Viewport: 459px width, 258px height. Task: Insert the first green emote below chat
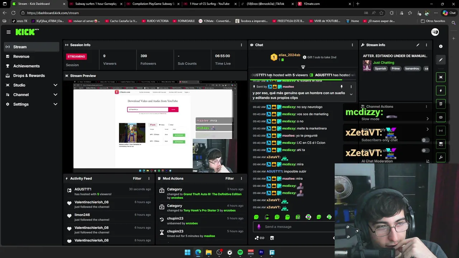point(256,217)
